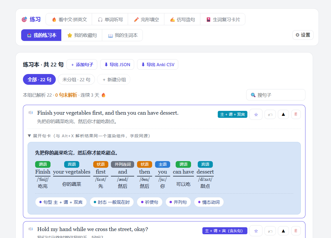Click the search magnifier icon
This screenshot has width=331, height=238.
point(253,95)
